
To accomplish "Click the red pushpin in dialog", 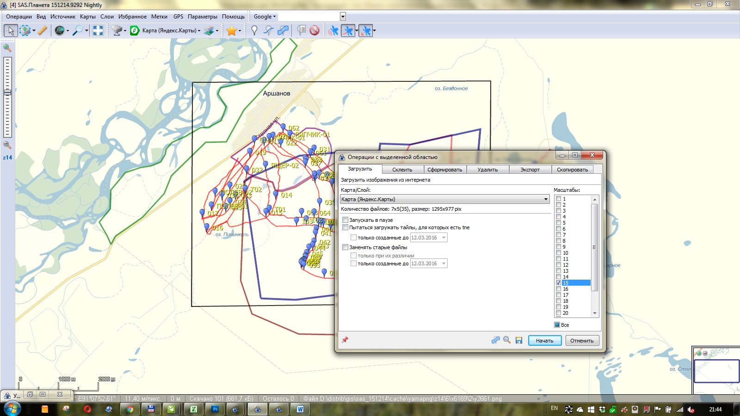I will pos(345,340).
